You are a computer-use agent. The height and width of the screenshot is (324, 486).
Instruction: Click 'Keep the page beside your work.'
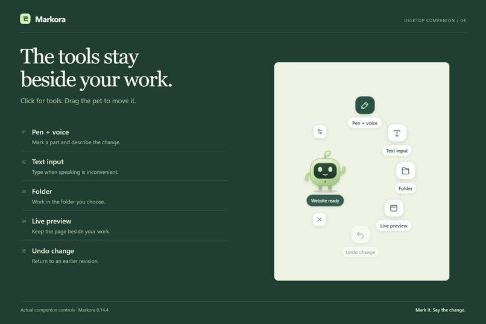pyautogui.click(x=71, y=232)
